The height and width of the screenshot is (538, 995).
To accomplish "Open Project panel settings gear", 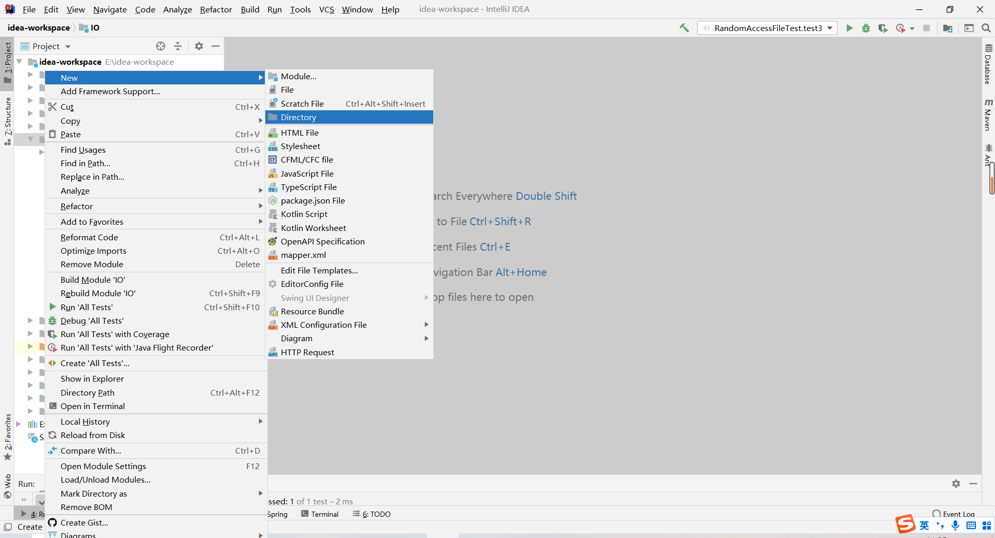I will [199, 46].
